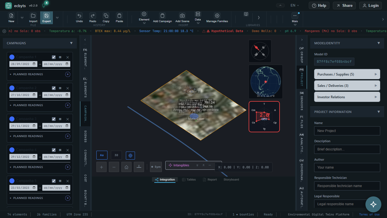Toggle the Aa labels button

click(102, 155)
